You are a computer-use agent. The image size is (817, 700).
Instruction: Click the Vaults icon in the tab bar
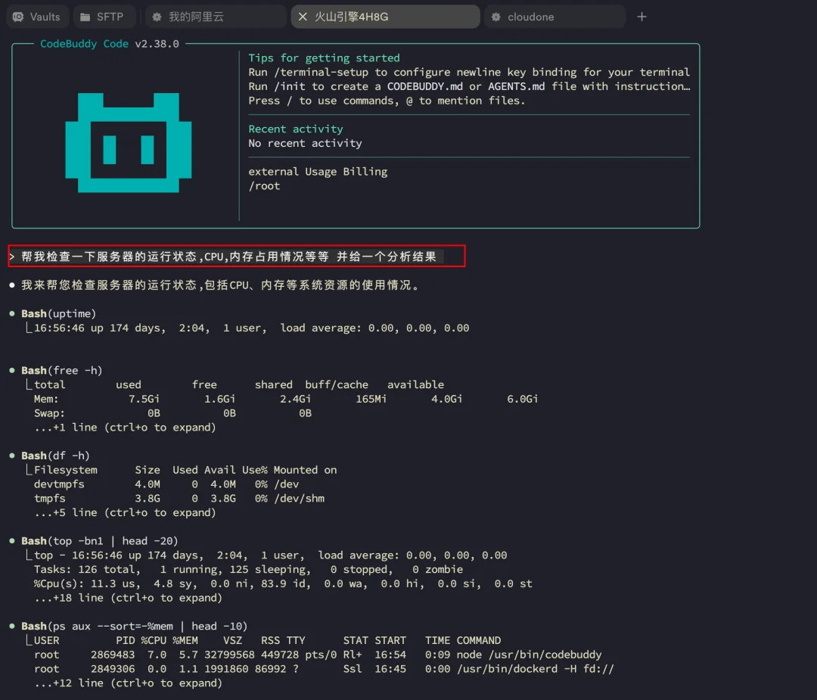click(x=18, y=17)
